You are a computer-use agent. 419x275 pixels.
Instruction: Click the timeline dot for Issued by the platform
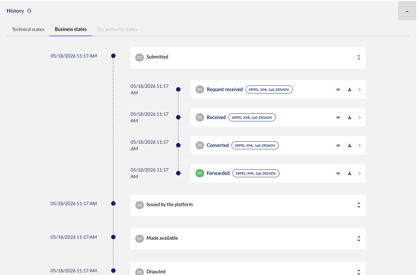[x=113, y=204]
